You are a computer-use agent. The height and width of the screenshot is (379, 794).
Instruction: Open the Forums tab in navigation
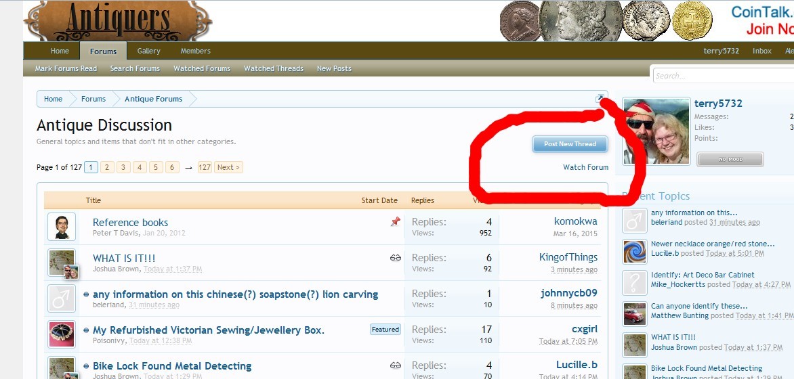point(103,51)
